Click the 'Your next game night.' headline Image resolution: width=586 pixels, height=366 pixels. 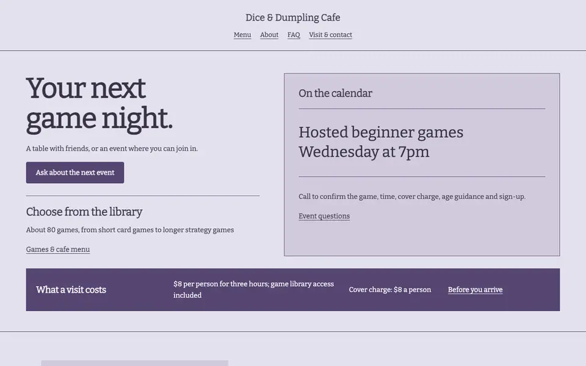pyautogui.click(x=99, y=104)
